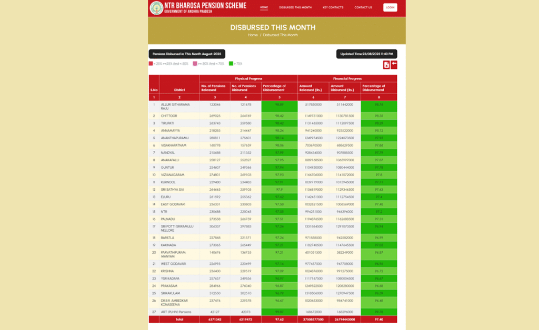Viewport: 539px width, 330px height.
Task: Click the red less-than-25% legend swatch
Action: tap(151, 64)
